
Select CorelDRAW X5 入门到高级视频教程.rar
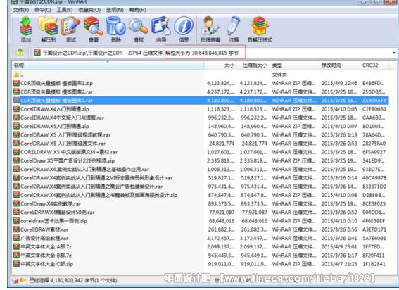(x=65, y=134)
